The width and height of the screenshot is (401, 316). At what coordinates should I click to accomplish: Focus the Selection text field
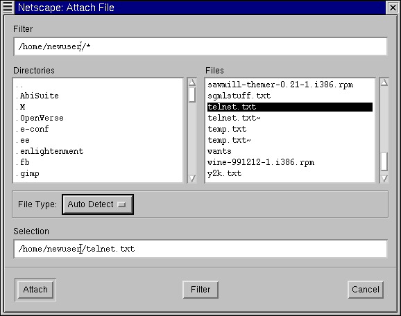(200, 249)
